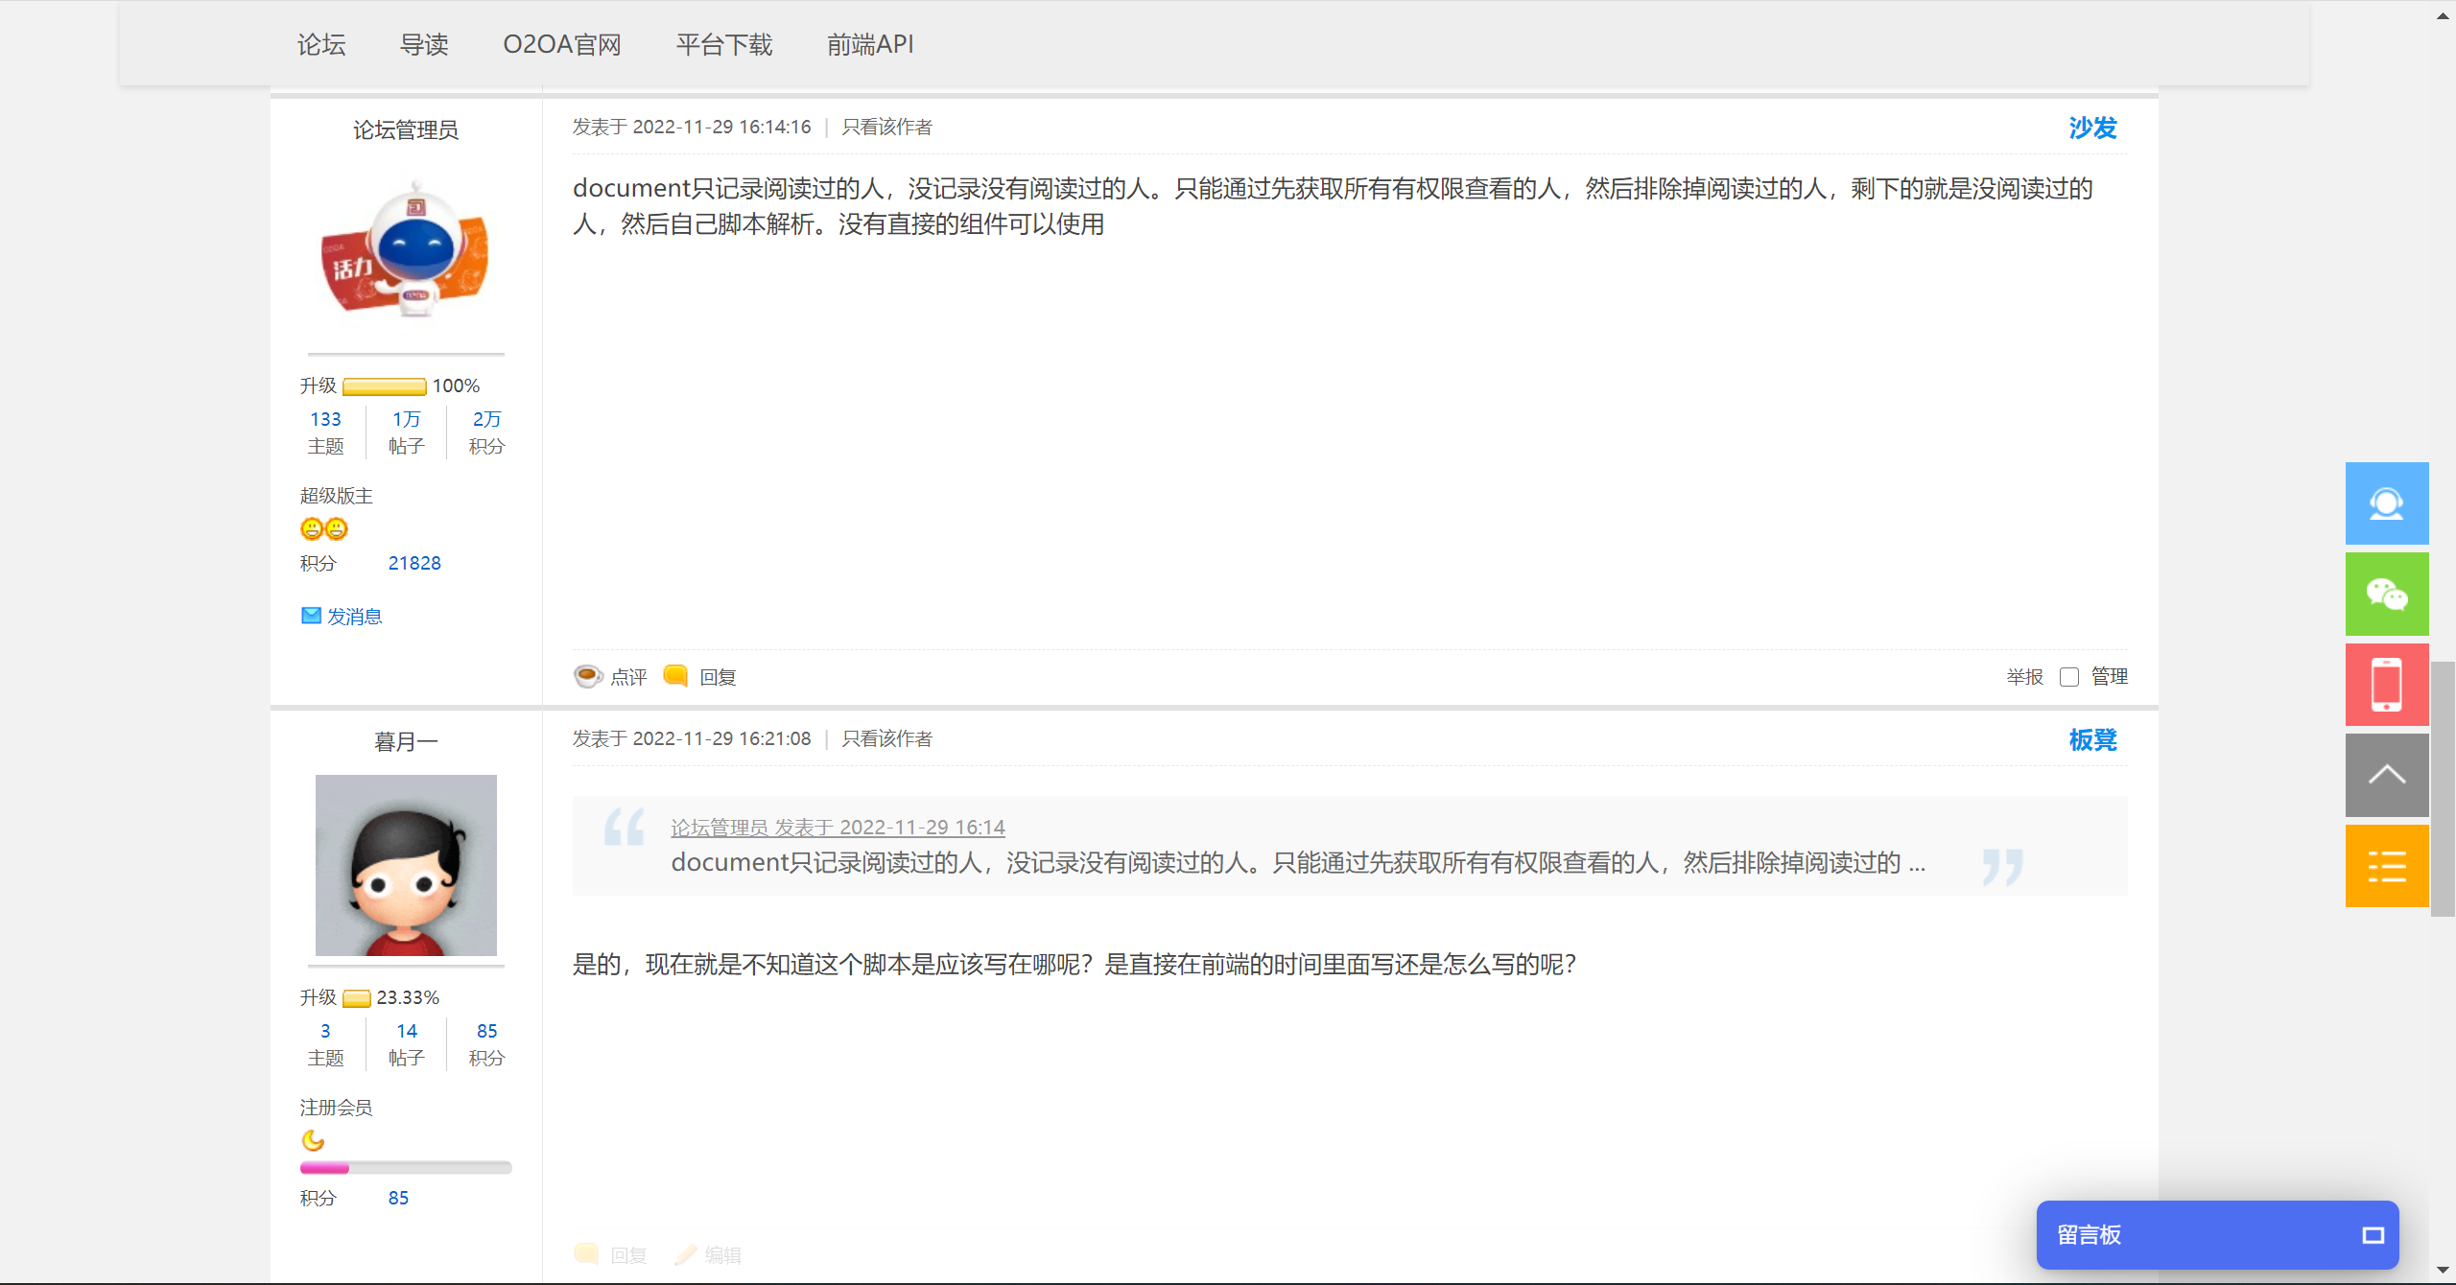Open the green WeChat contact icon
The width and height of the screenshot is (2456, 1285).
tap(2386, 595)
